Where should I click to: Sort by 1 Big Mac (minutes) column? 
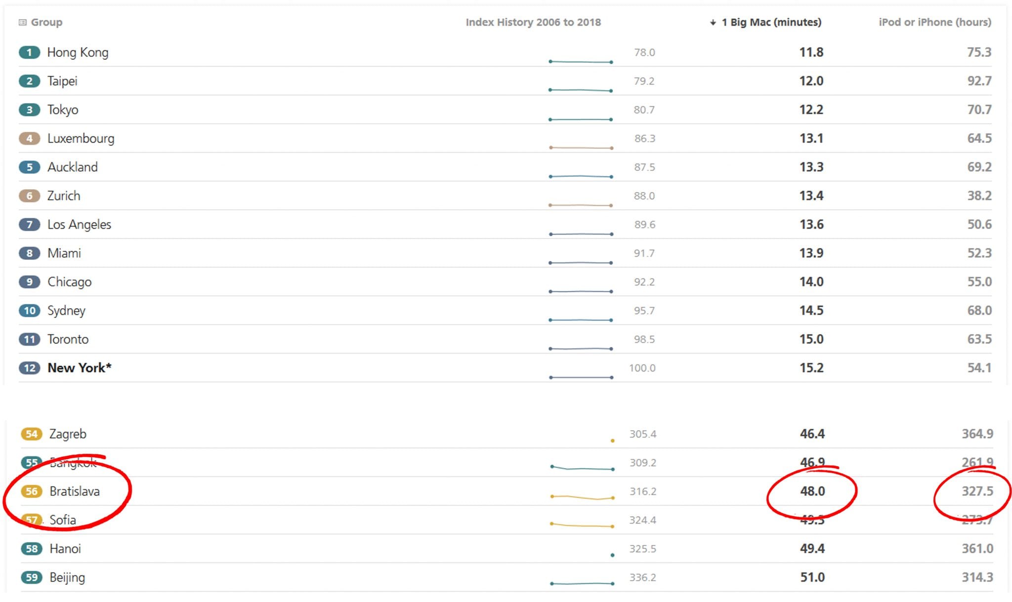(771, 22)
